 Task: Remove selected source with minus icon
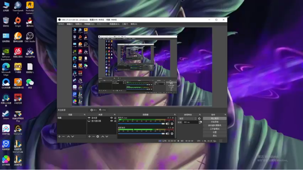[94, 136]
